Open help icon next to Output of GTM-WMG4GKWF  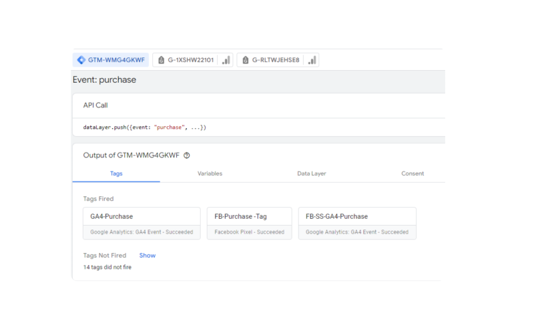187,155
